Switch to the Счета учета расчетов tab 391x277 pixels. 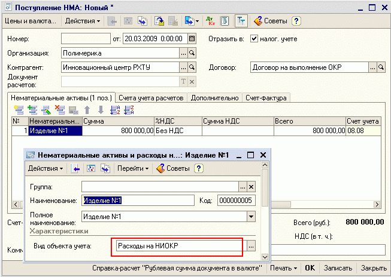point(152,98)
